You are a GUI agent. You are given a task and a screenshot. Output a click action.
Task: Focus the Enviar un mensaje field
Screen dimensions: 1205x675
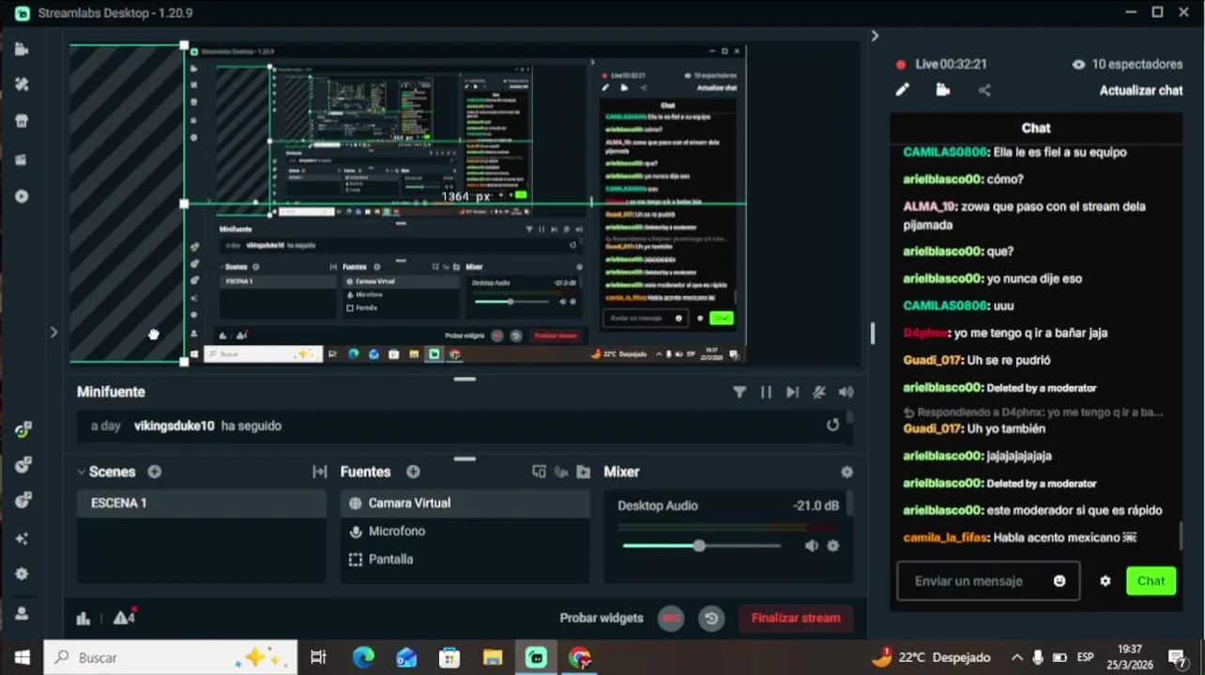click(x=988, y=580)
